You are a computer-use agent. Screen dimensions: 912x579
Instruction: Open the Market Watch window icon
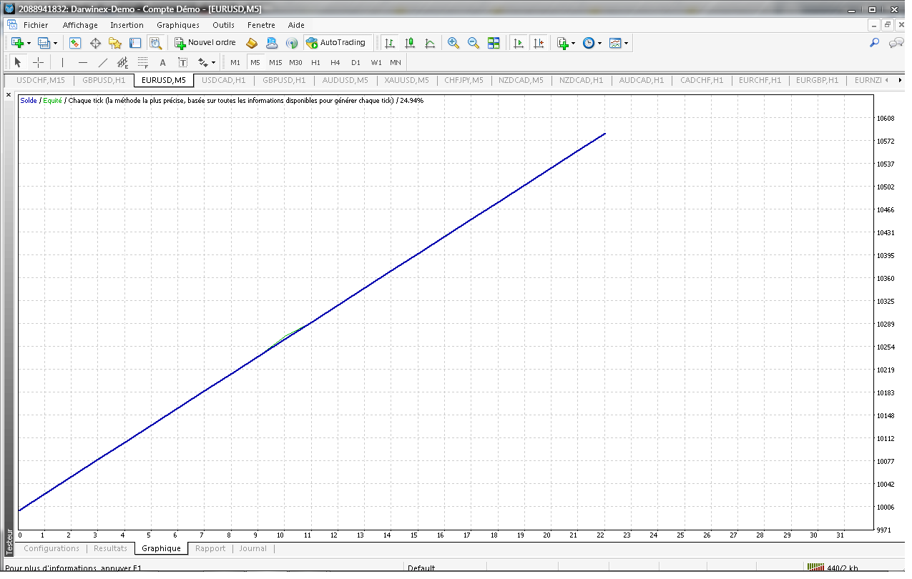point(75,43)
